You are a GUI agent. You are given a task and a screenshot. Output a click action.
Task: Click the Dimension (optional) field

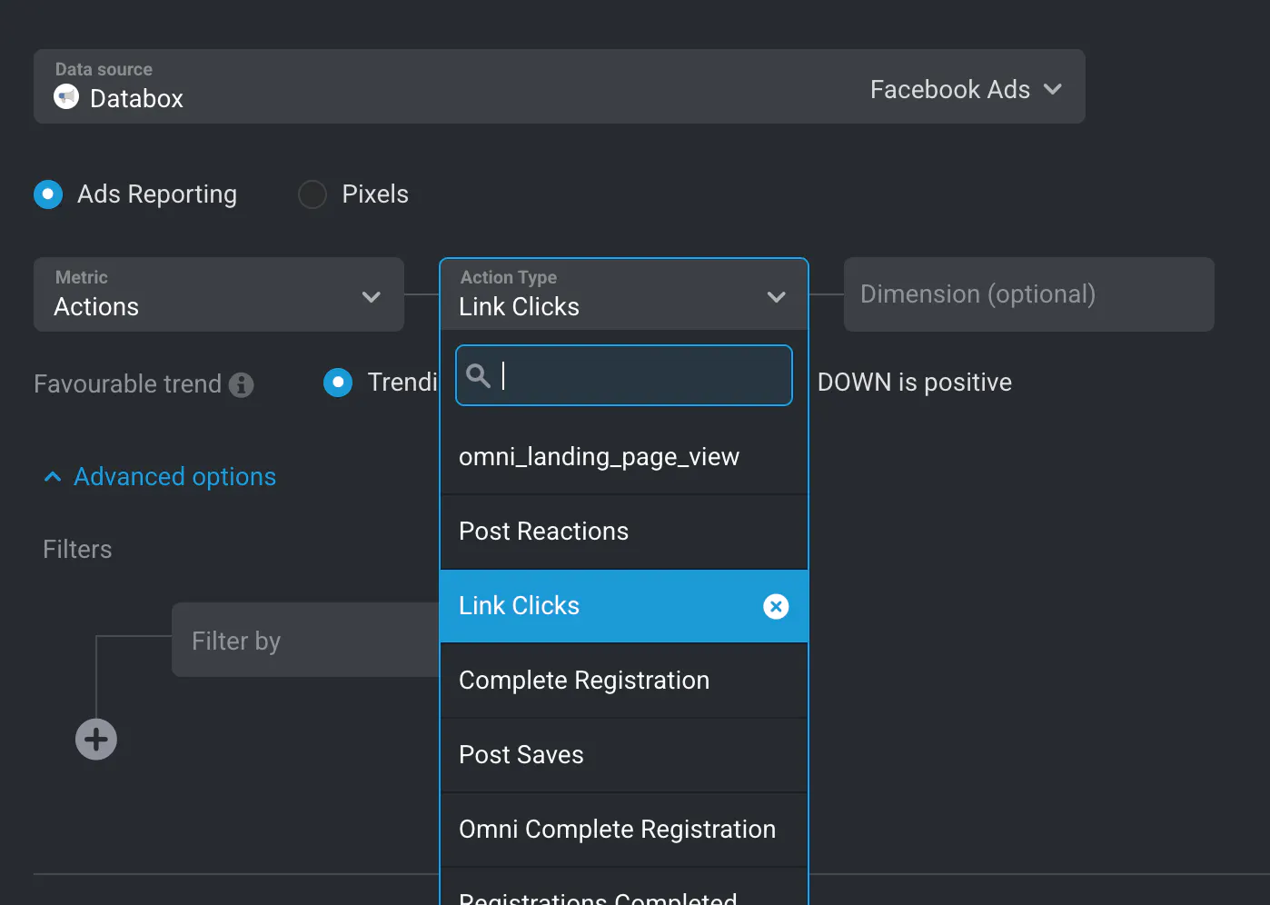(1028, 294)
